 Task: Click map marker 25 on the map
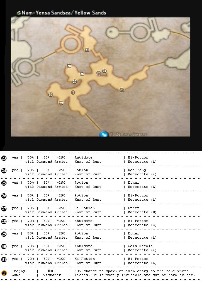click(99, 73)
